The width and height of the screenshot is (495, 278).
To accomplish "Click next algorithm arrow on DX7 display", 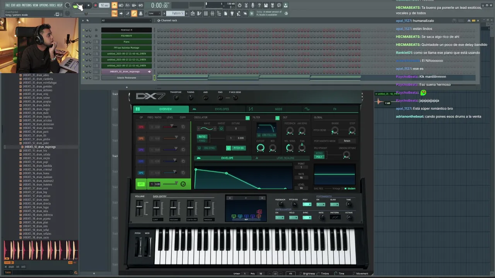I will coord(262,198).
